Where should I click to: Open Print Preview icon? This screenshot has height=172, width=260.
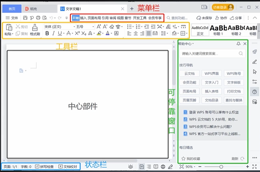tap(44, 18)
